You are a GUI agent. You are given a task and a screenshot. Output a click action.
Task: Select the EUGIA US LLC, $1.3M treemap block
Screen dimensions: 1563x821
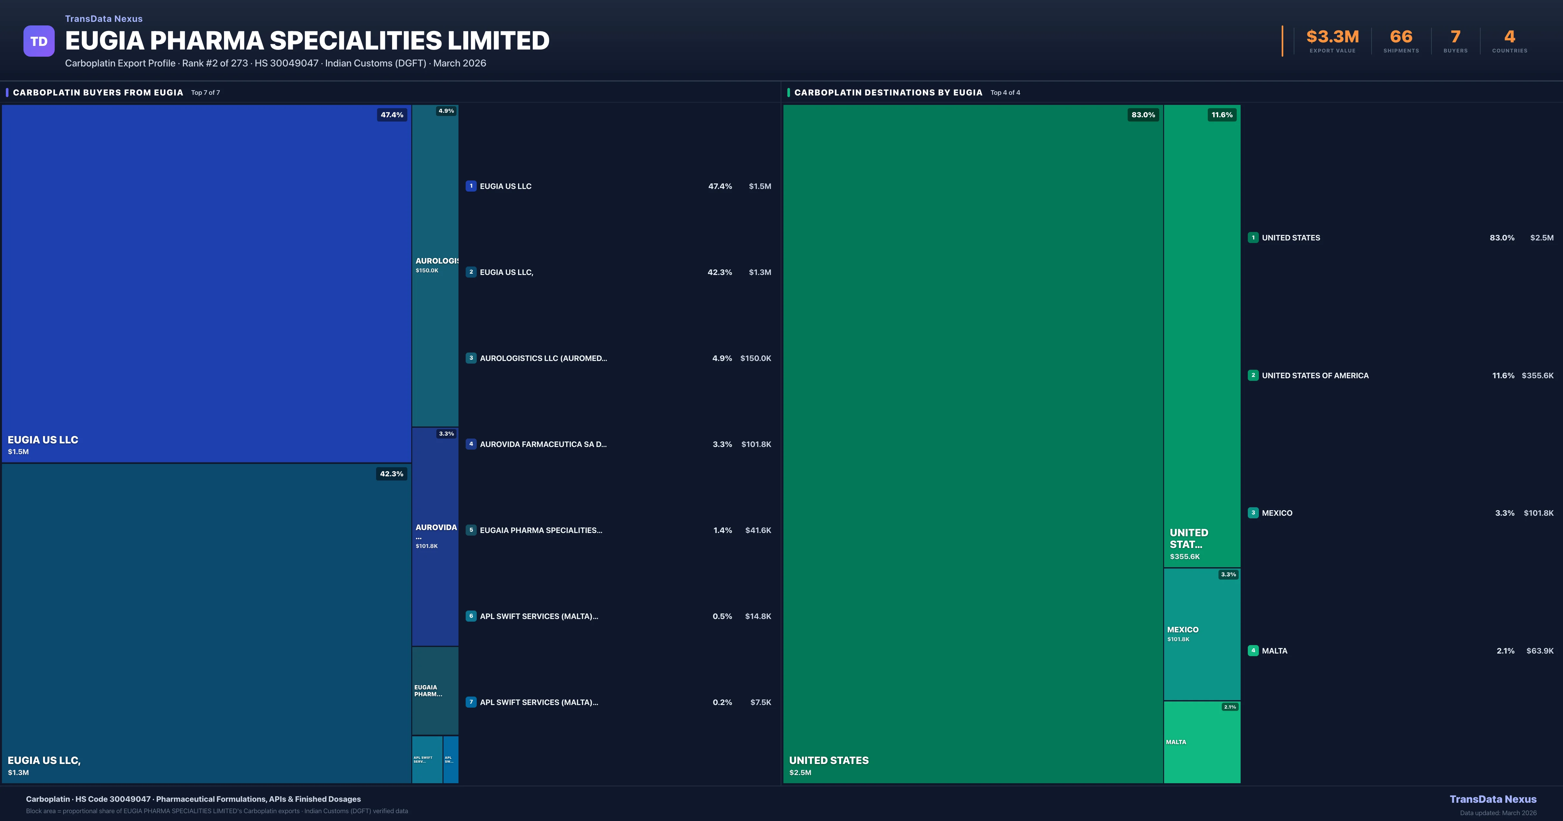[x=206, y=623]
